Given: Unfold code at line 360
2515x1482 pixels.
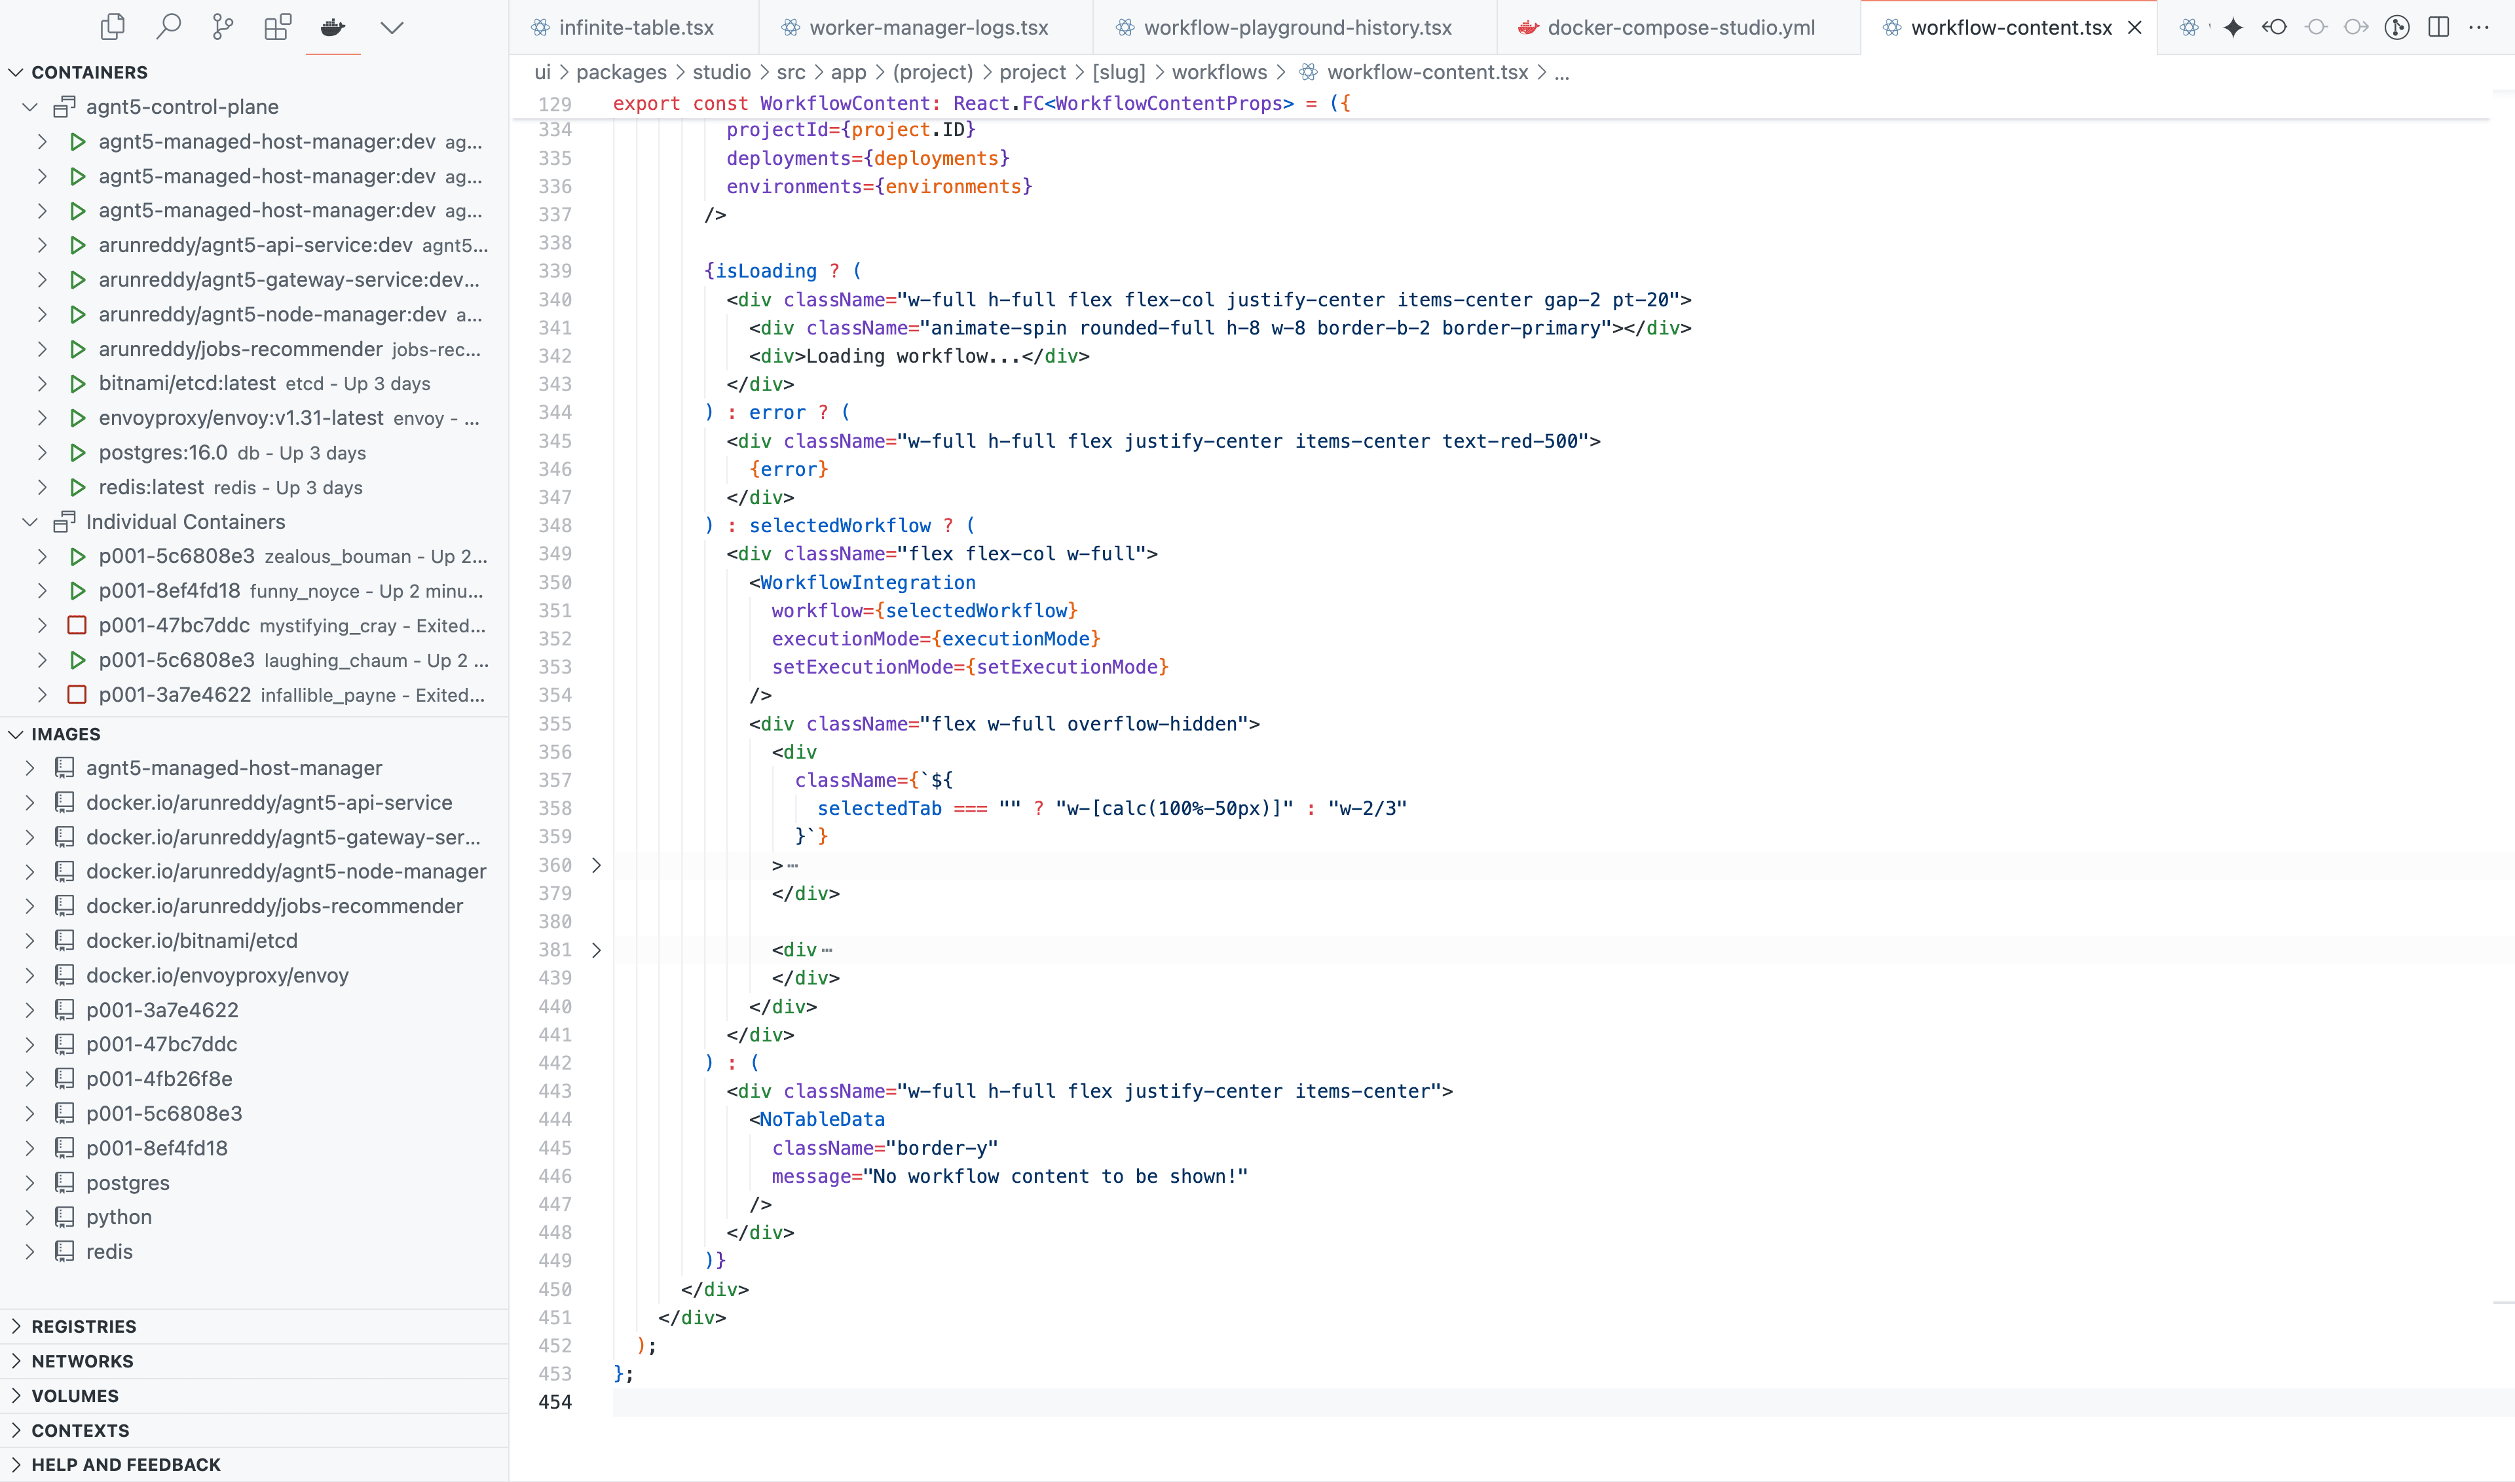Looking at the screenshot, I should tap(597, 865).
